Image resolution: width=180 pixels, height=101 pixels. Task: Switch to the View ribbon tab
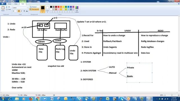tap(16, 4)
